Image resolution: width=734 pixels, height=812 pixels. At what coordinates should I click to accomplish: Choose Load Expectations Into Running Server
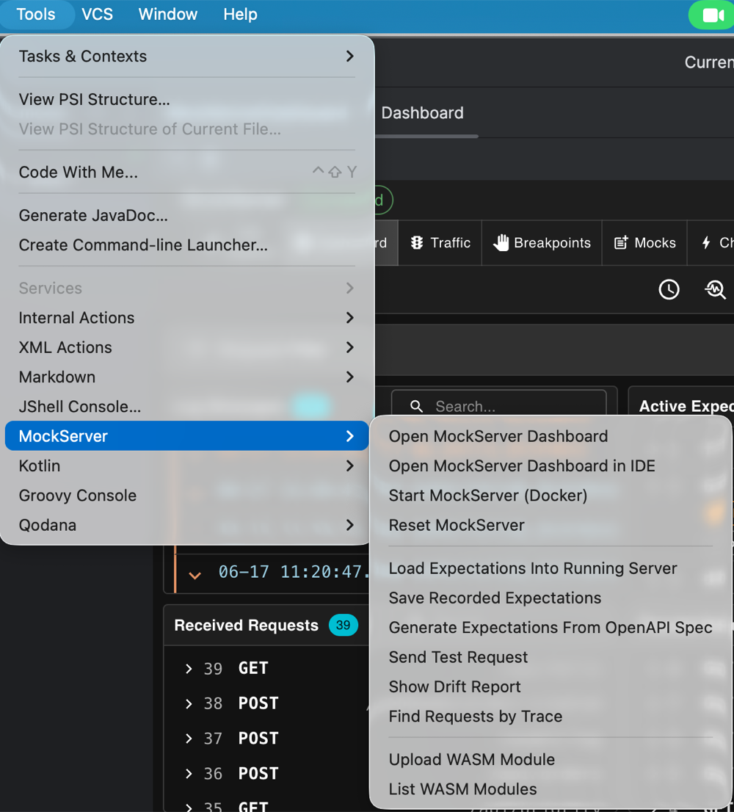click(550, 568)
